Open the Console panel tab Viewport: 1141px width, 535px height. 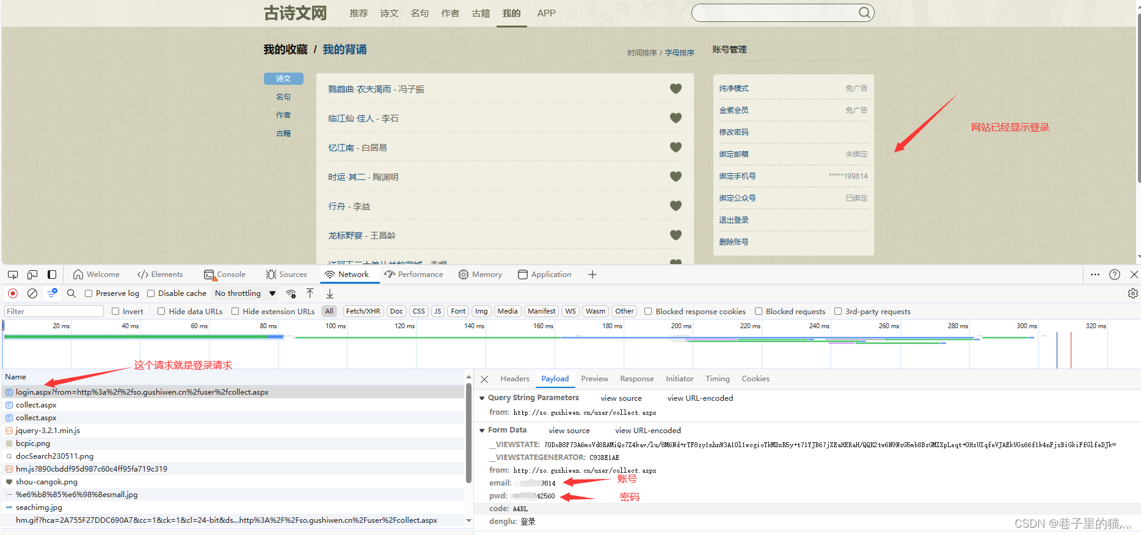pyautogui.click(x=225, y=275)
